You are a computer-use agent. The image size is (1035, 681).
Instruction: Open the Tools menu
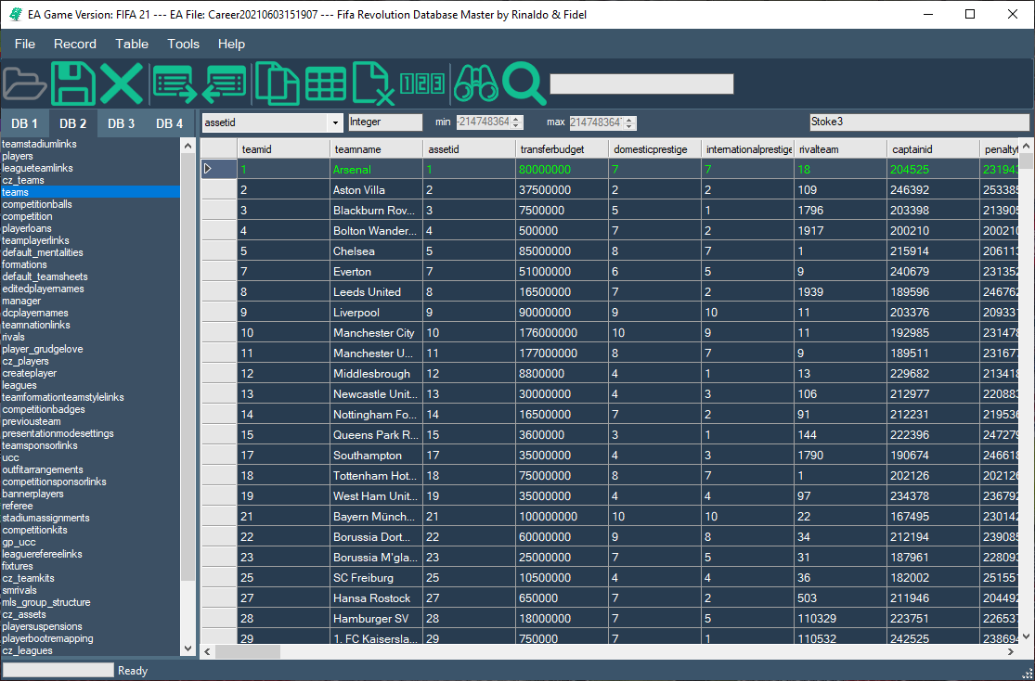[x=184, y=44]
